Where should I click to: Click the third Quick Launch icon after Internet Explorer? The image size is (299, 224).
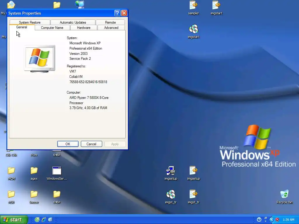50,220
